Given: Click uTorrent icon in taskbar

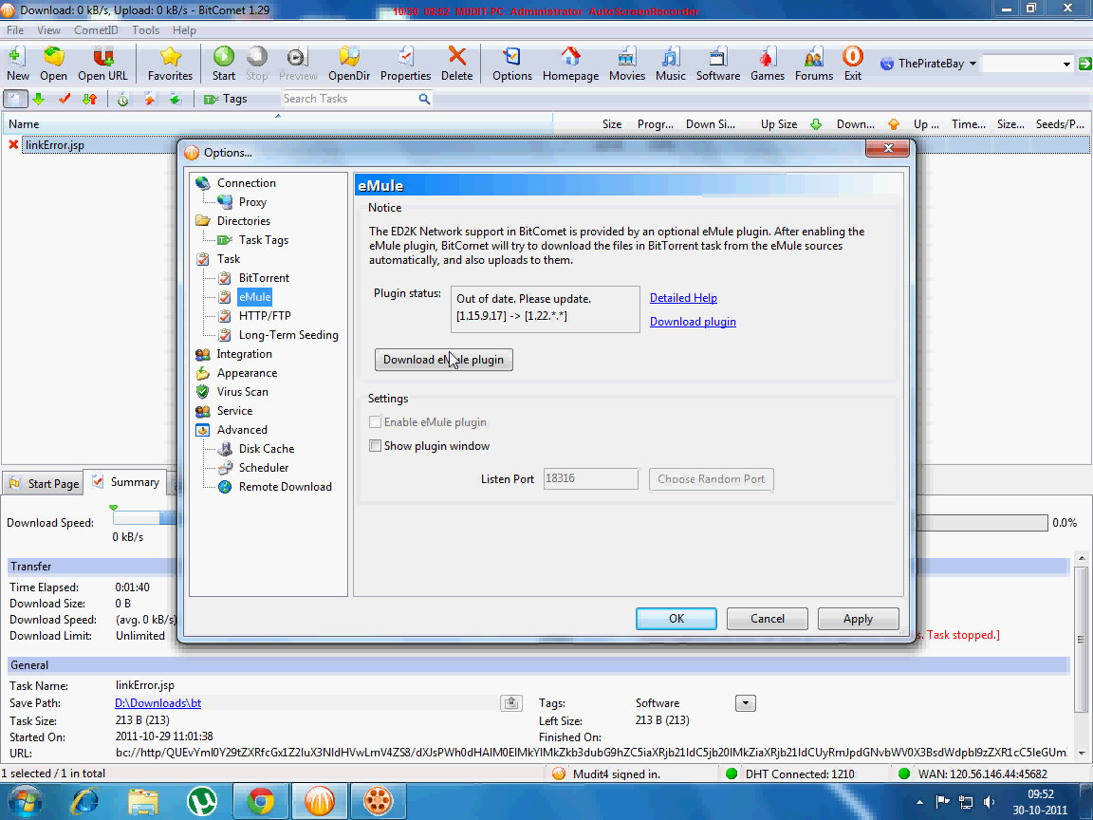Looking at the screenshot, I should pyautogui.click(x=202, y=801).
